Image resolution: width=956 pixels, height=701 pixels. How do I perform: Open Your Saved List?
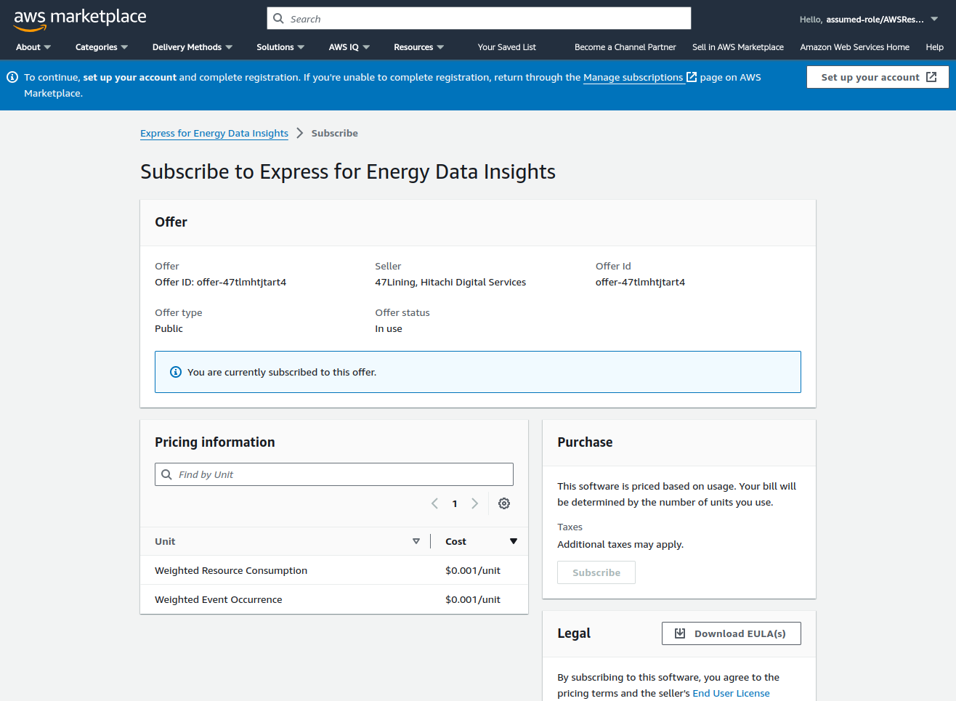point(507,47)
